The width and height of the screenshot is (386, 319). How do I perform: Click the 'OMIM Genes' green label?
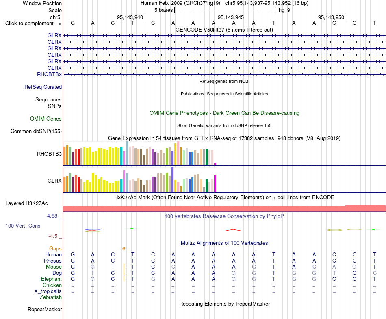[x=46, y=119]
